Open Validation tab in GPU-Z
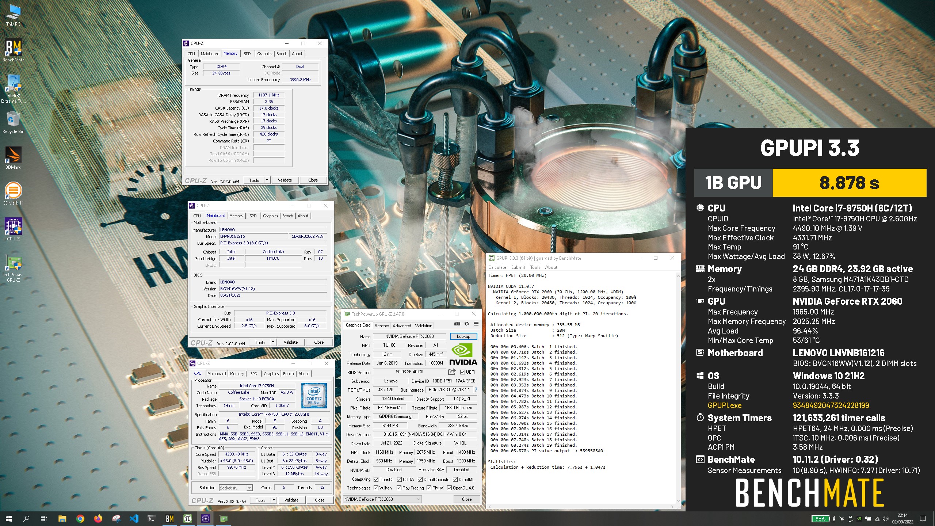Viewport: 935px width, 526px height. [423, 325]
